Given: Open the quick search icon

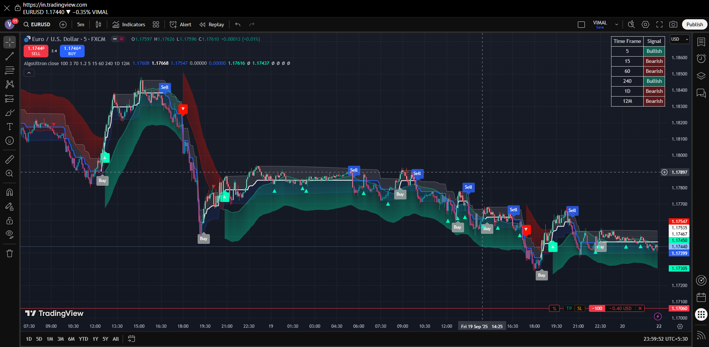Looking at the screenshot, I should pos(631,24).
